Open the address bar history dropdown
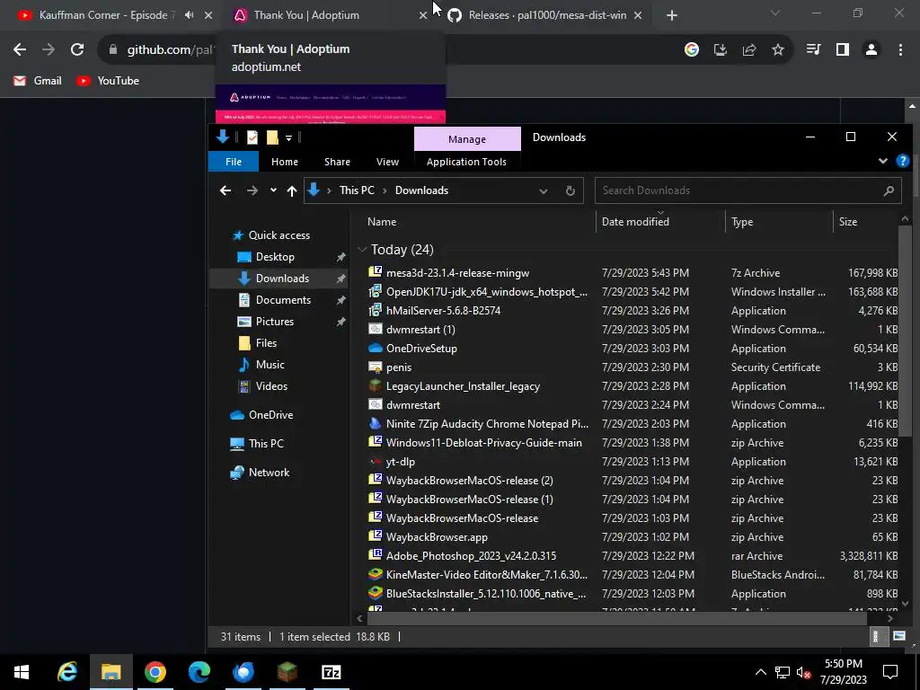Viewport: 920px width, 690px height. point(544,190)
